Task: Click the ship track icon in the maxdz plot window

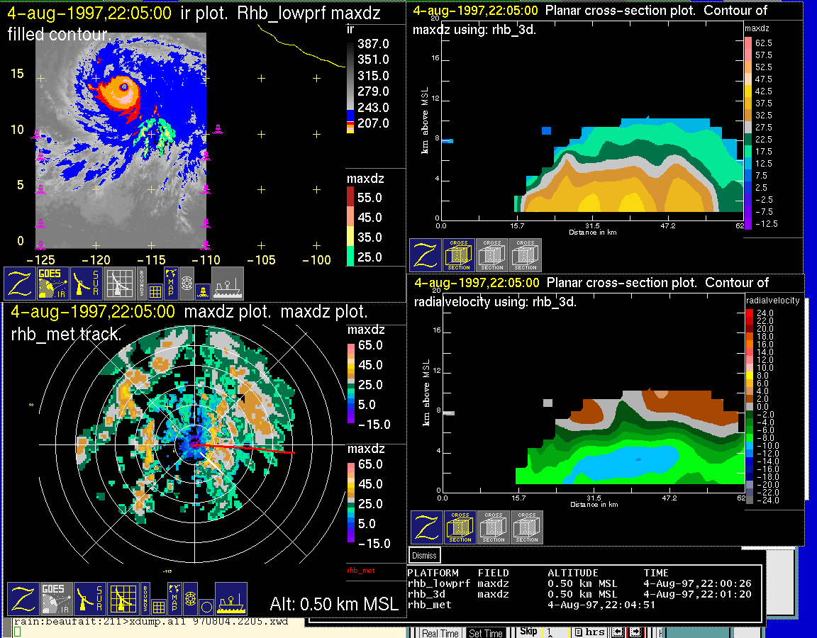Action: pos(231,599)
